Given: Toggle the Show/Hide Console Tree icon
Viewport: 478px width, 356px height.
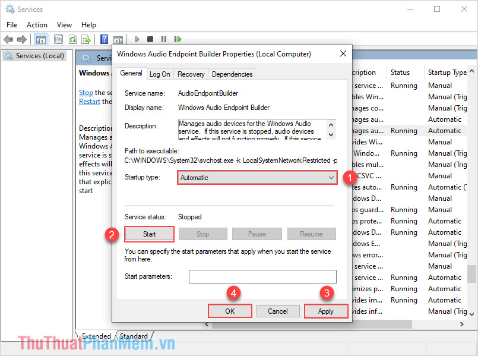Looking at the screenshot, I should [x=40, y=39].
